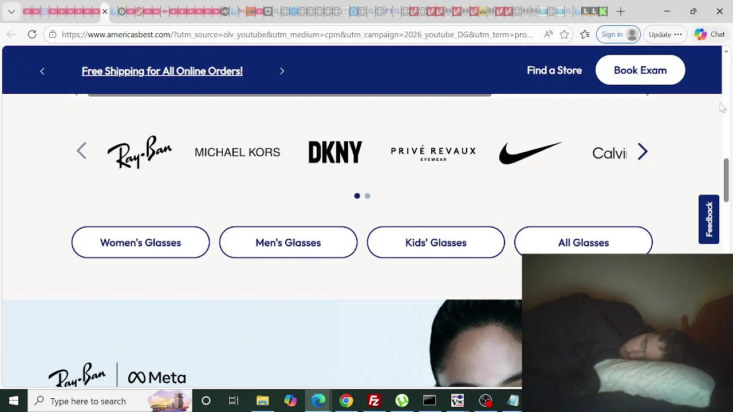733x412 pixels.
Task: Open VNC viewer from taskbar
Action: pyautogui.click(x=458, y=401)
